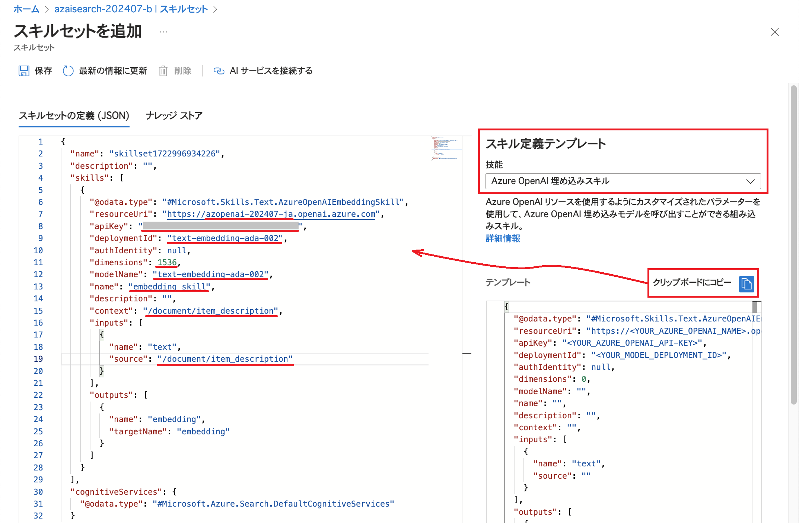Click the スキル定義テンプレート heading
The width and height of the screenshot is (799, 523).
tap(546, 144)
